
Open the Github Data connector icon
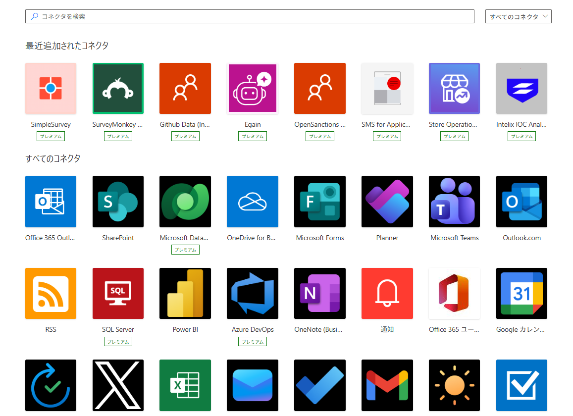[185, 89]
